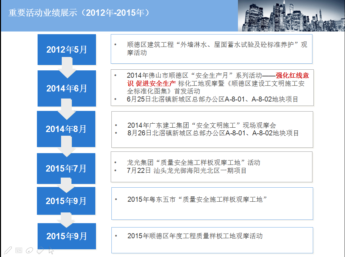
Task: Select the eraser tool
Action: click(40, 250)
